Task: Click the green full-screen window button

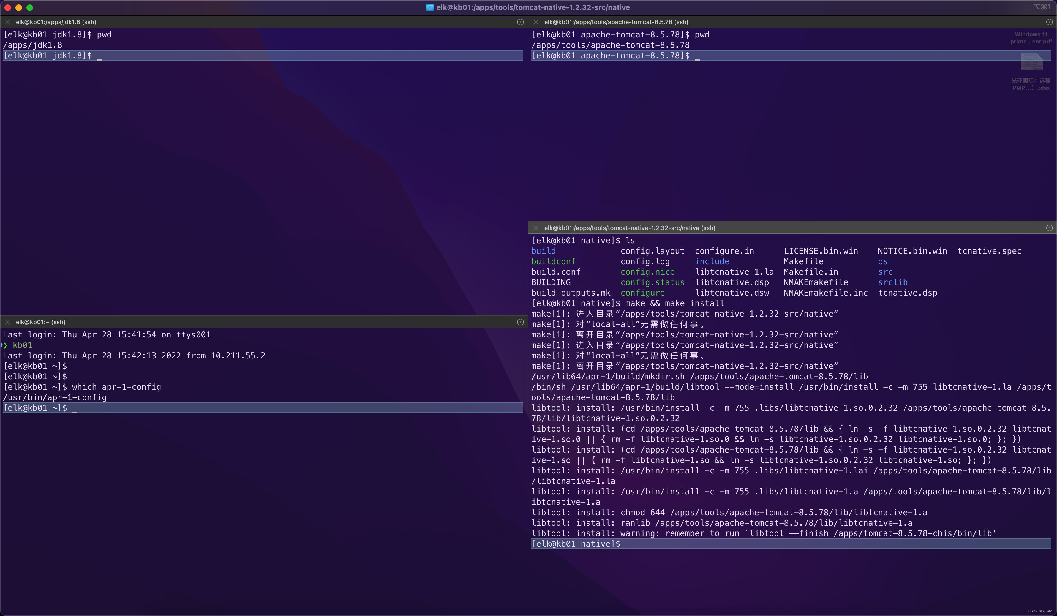Action: tap(30, 7)
